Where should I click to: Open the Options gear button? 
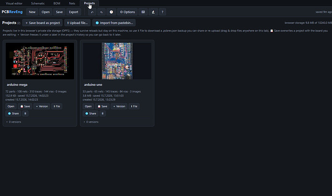[128, 12]
